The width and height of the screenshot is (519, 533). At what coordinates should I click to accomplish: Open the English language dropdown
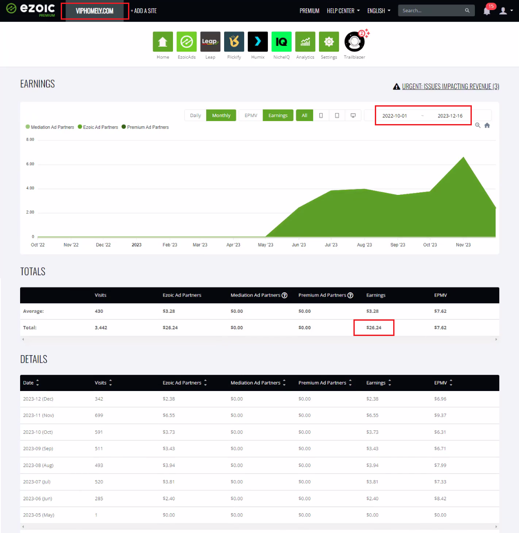(x=379, y=10)
